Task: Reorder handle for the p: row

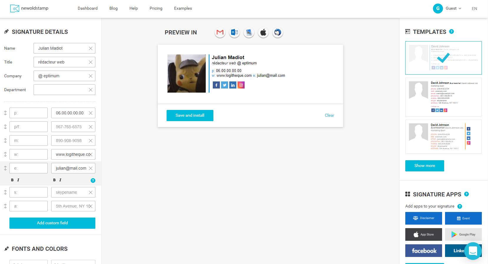Action: pos(5,113)
